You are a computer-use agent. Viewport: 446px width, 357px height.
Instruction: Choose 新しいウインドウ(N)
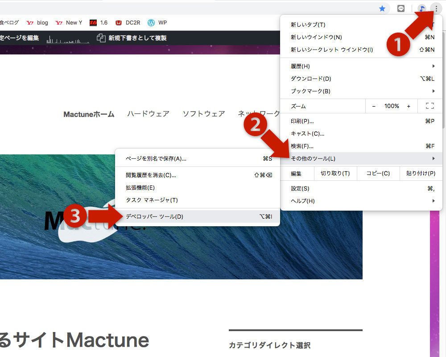click(x=361, y=37)
